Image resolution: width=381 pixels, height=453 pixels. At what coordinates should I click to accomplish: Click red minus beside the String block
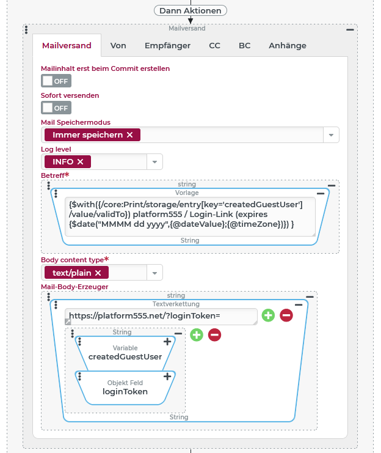214,334
